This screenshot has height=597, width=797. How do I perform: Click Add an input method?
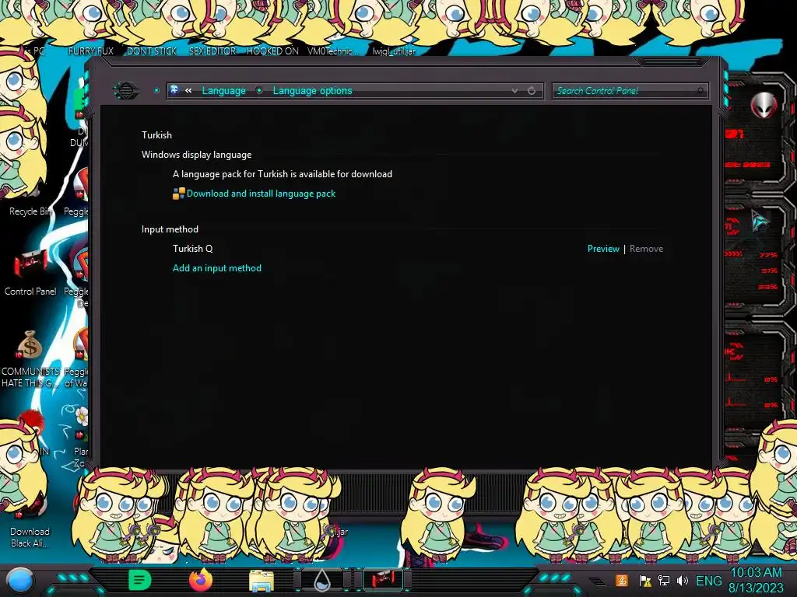click(x=217, y=268)
